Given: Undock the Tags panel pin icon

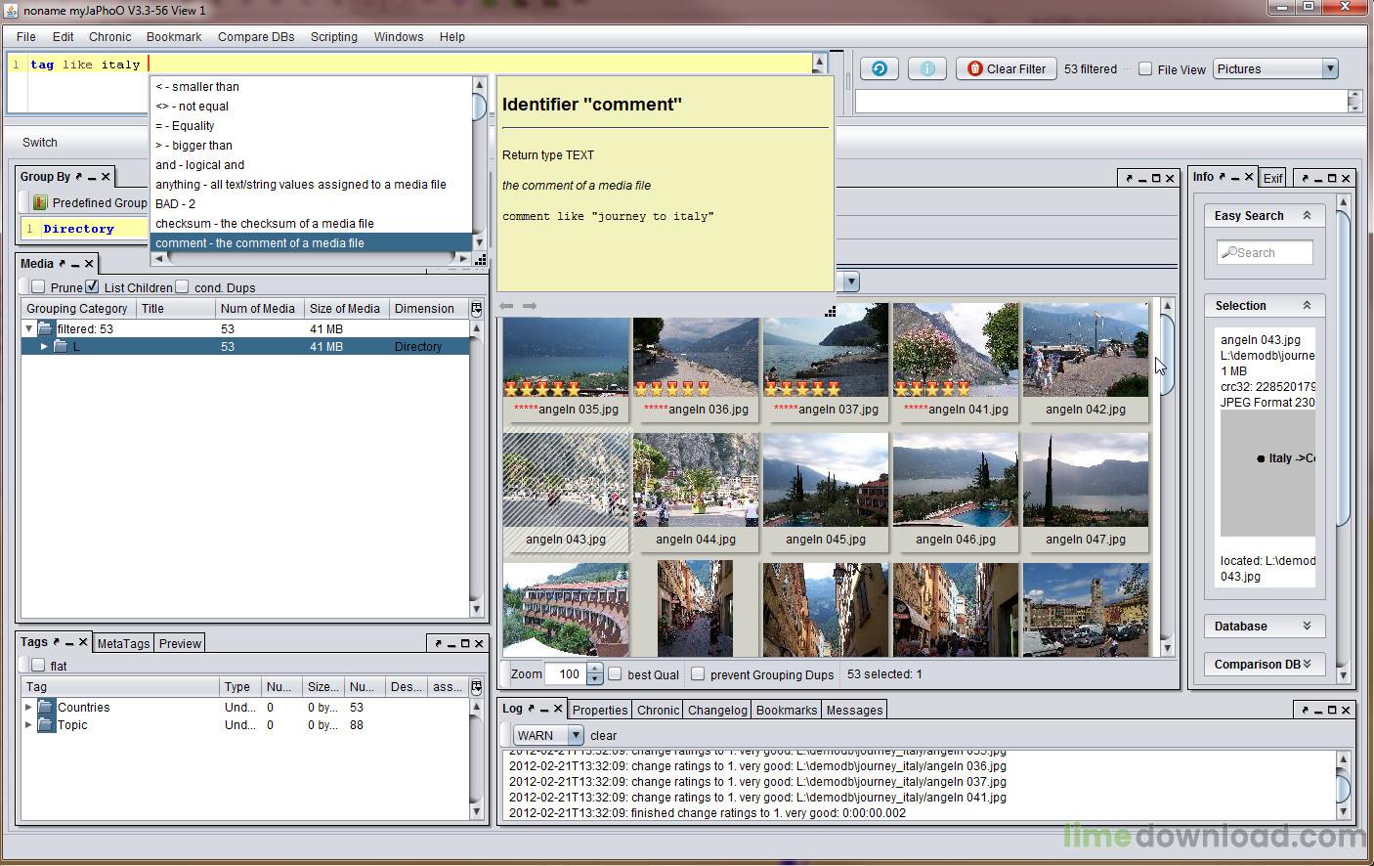Looking at the screenshot, I should point(56,641).
